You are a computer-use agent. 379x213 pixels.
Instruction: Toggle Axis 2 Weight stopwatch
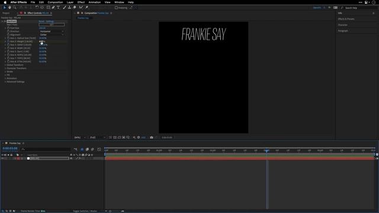point(8,41)
